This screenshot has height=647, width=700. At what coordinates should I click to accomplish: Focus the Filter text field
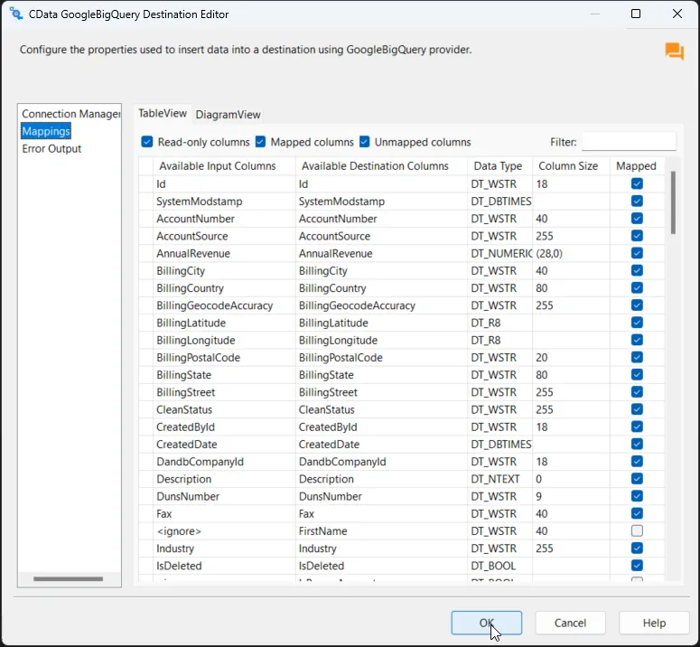(629, 142)
